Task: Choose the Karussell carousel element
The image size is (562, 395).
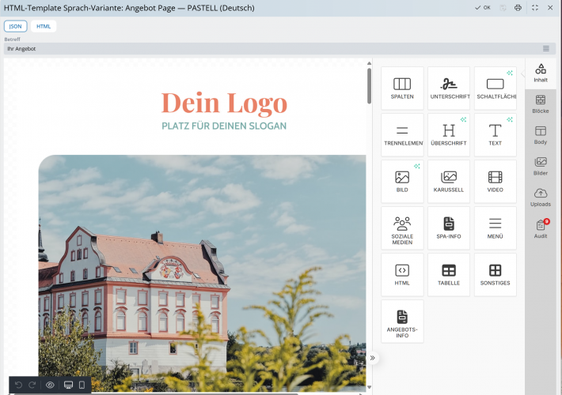Action: click(x=449, y=182)
